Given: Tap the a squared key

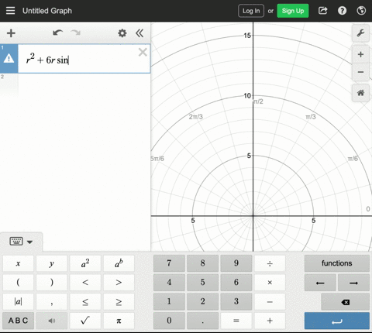Looking at the screenshot, I should [x=85, y=263].
